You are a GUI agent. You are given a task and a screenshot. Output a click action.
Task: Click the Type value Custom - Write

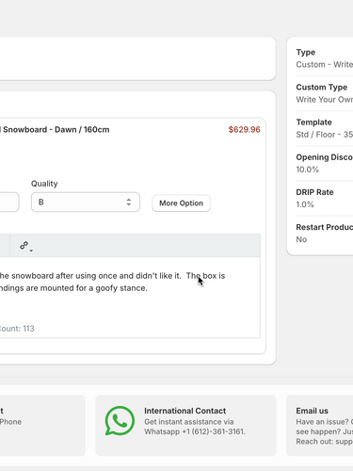tap(325, 64)
